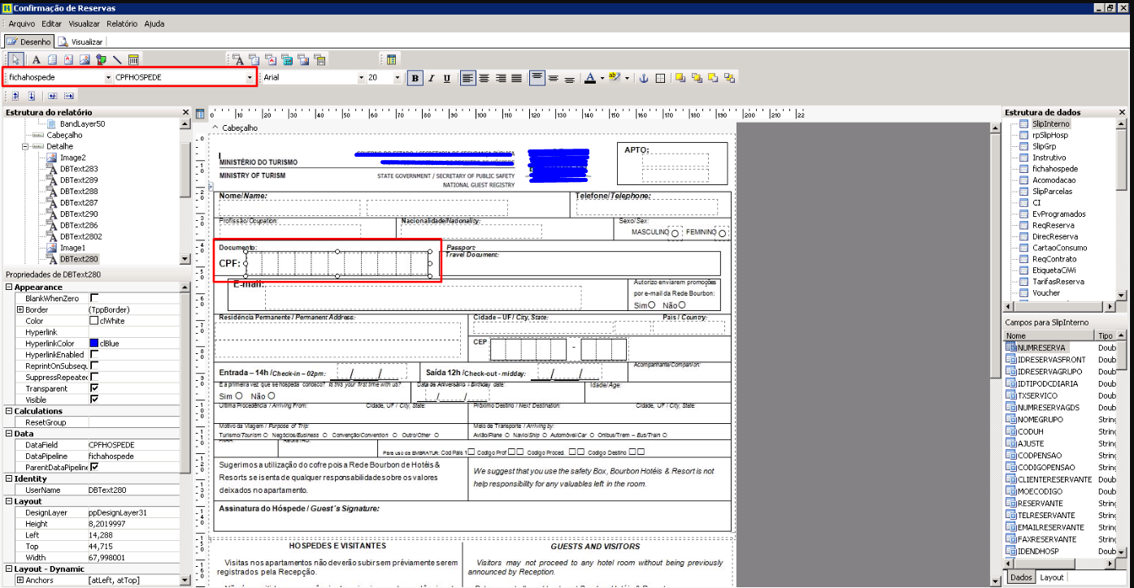Click the nudge up icon
Image resolution: width=1134 pixels, height=588 pixels.
[x=15, y=96]
